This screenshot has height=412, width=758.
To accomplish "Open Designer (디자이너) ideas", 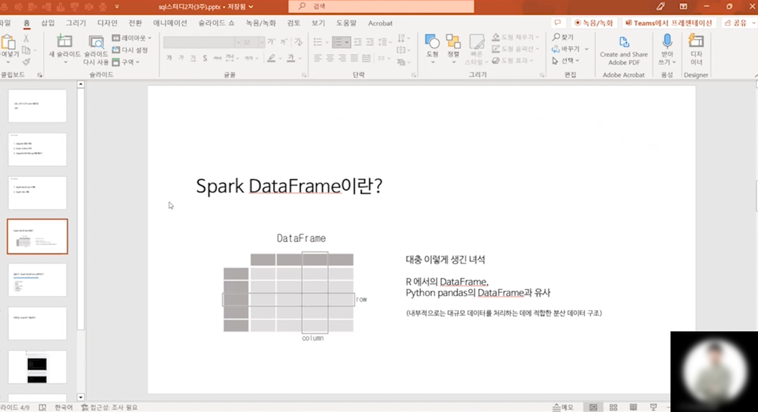I will click(696, 49).
